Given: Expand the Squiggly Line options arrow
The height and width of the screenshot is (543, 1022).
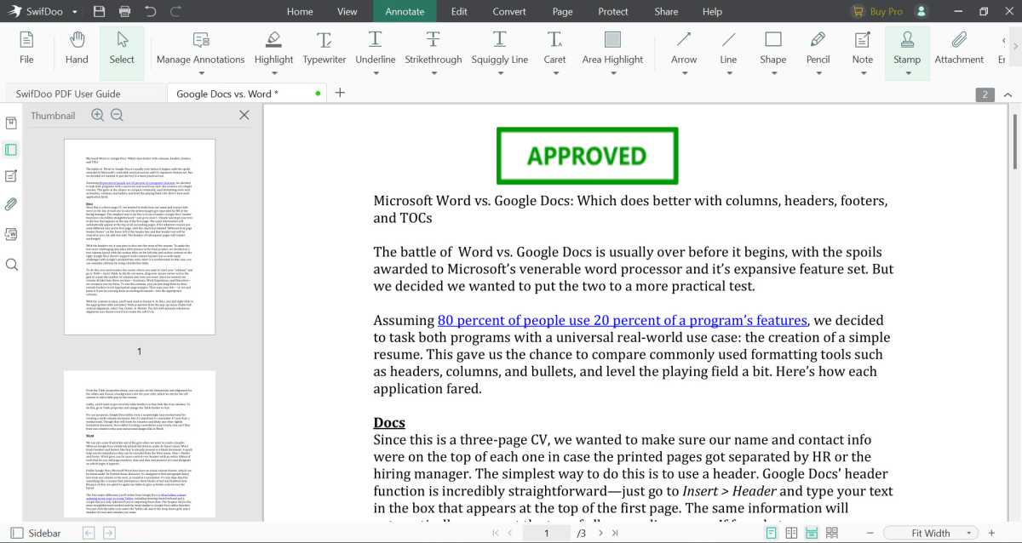Looking at the screenshot, I should tap(499, 73).
